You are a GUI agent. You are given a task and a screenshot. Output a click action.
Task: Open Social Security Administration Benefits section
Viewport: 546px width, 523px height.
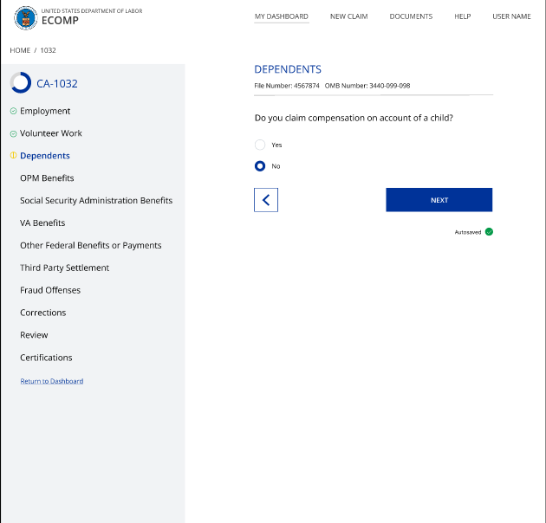[96, 200]
